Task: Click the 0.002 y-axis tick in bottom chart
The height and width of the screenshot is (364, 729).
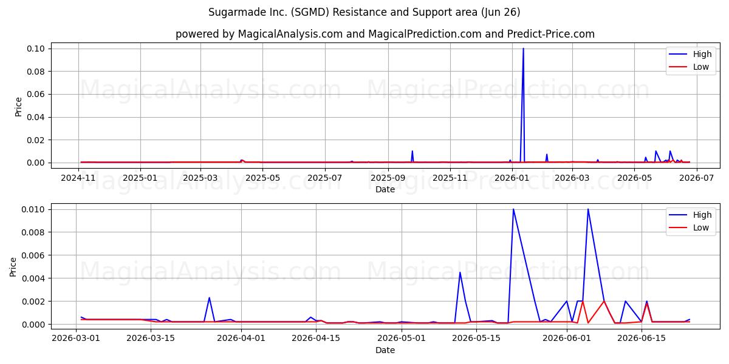Action: click(x=35, y=302)
